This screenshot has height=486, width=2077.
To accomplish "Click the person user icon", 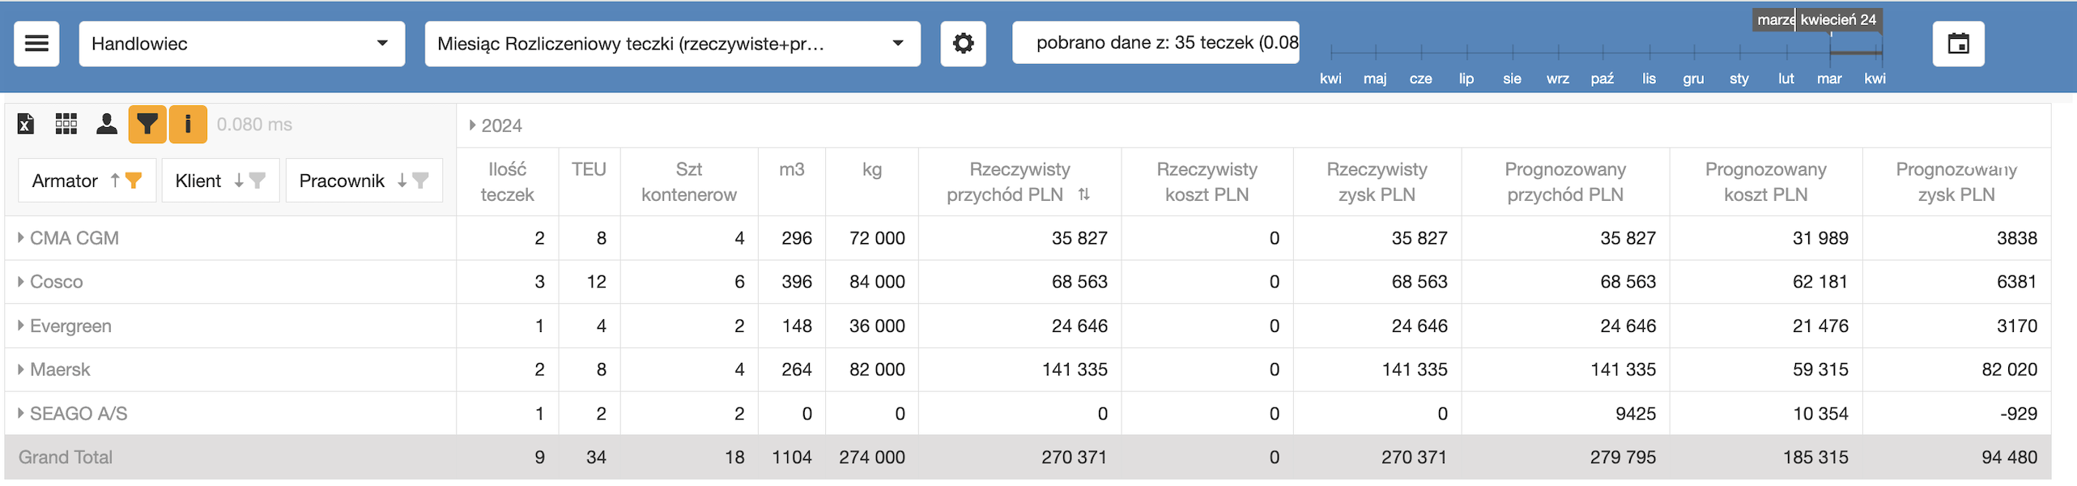I will point(106,124).
